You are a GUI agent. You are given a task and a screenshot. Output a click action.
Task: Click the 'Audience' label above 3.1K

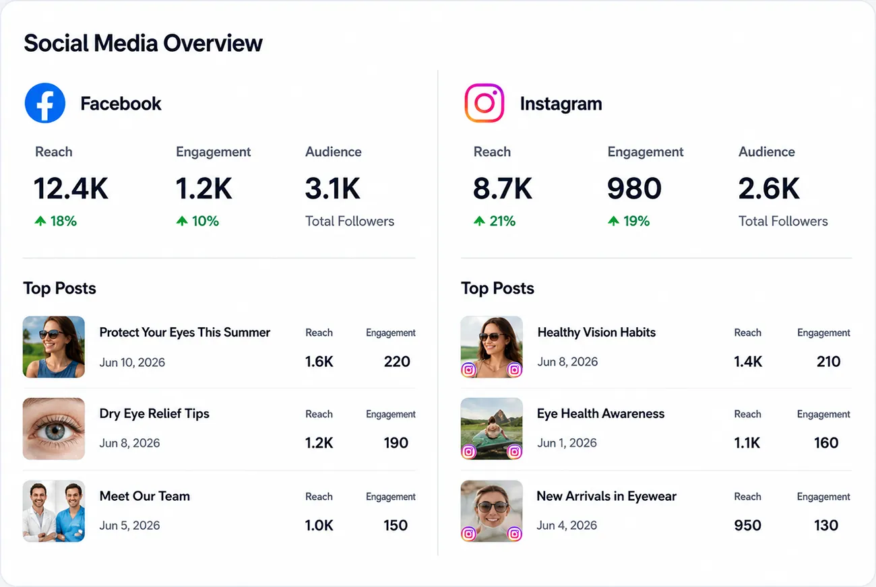tap(334, 152)
